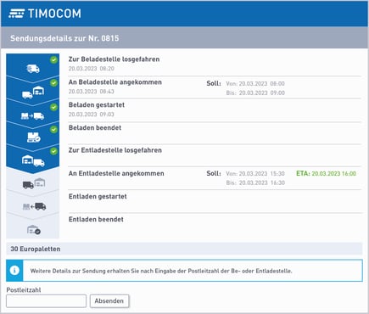The height and width of the screenshot is (314, 369).
Task: Click the truck arrived at warehouse icon
Action: (33, 93)
